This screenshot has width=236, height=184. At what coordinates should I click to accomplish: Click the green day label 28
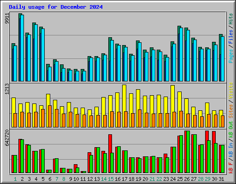201,179
